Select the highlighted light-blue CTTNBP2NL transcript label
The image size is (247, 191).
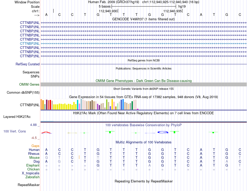pos(30,43)
